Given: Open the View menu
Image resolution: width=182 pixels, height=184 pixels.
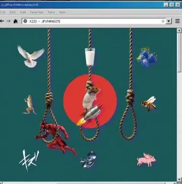Looking at the screenshot, I should pos(23,12).
